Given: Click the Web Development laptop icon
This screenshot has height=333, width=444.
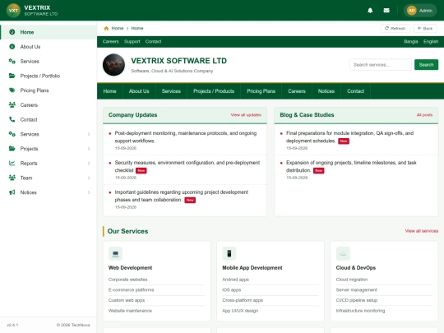Looking at the screenshot, I should pos(115,253).
